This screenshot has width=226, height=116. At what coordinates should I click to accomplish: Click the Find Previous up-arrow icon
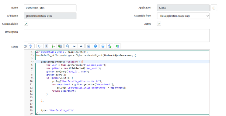pyautogui.click(x=81, y=46)
